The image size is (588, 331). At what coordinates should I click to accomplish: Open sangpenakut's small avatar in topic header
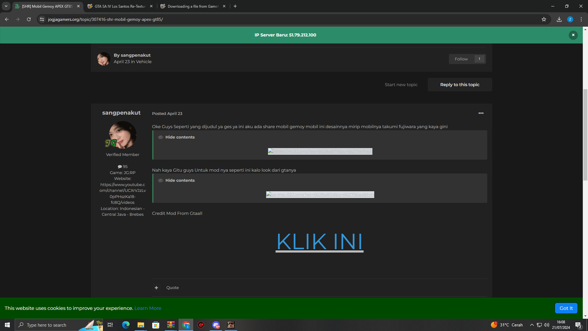103,58
